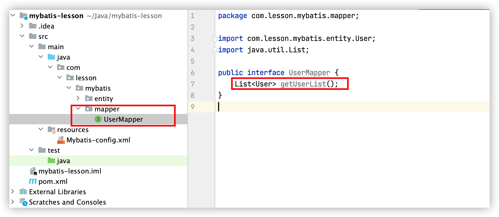Click the mapper package icon

point(89,109)
